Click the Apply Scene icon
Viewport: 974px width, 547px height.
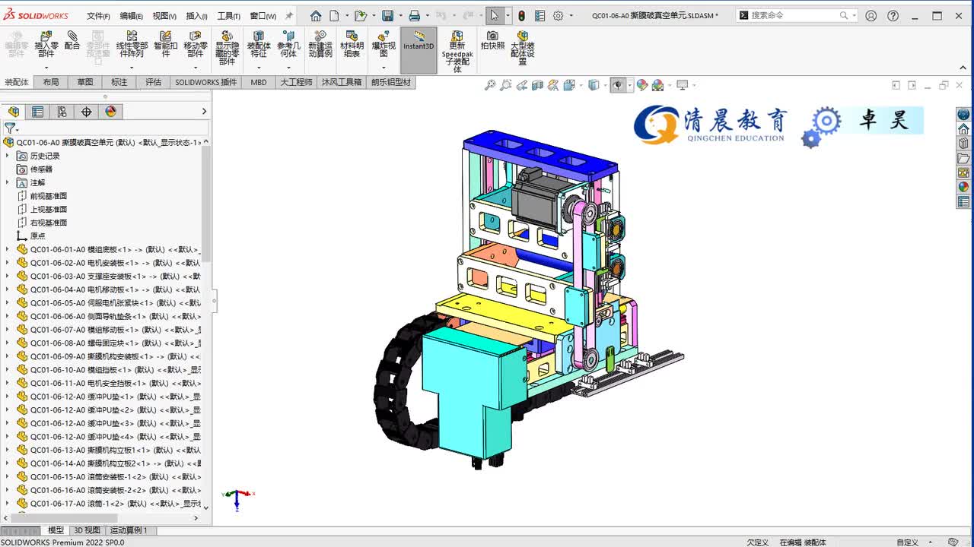(x=658, y=85)
